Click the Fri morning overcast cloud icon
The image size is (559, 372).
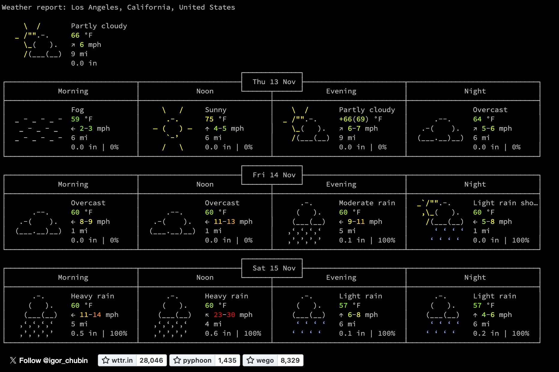[x=38, y=222]
